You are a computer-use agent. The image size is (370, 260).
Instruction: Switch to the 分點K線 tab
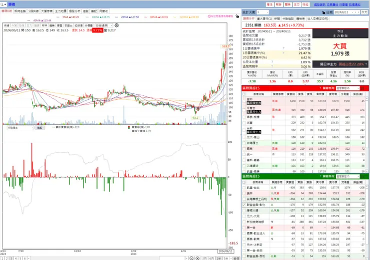33,11
